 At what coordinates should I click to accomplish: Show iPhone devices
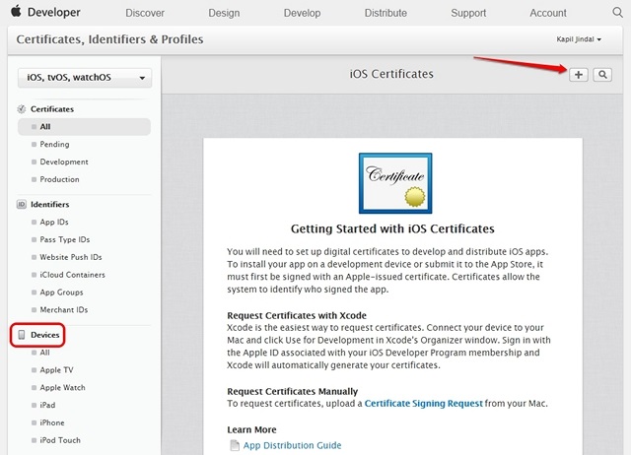coord(52,422)
